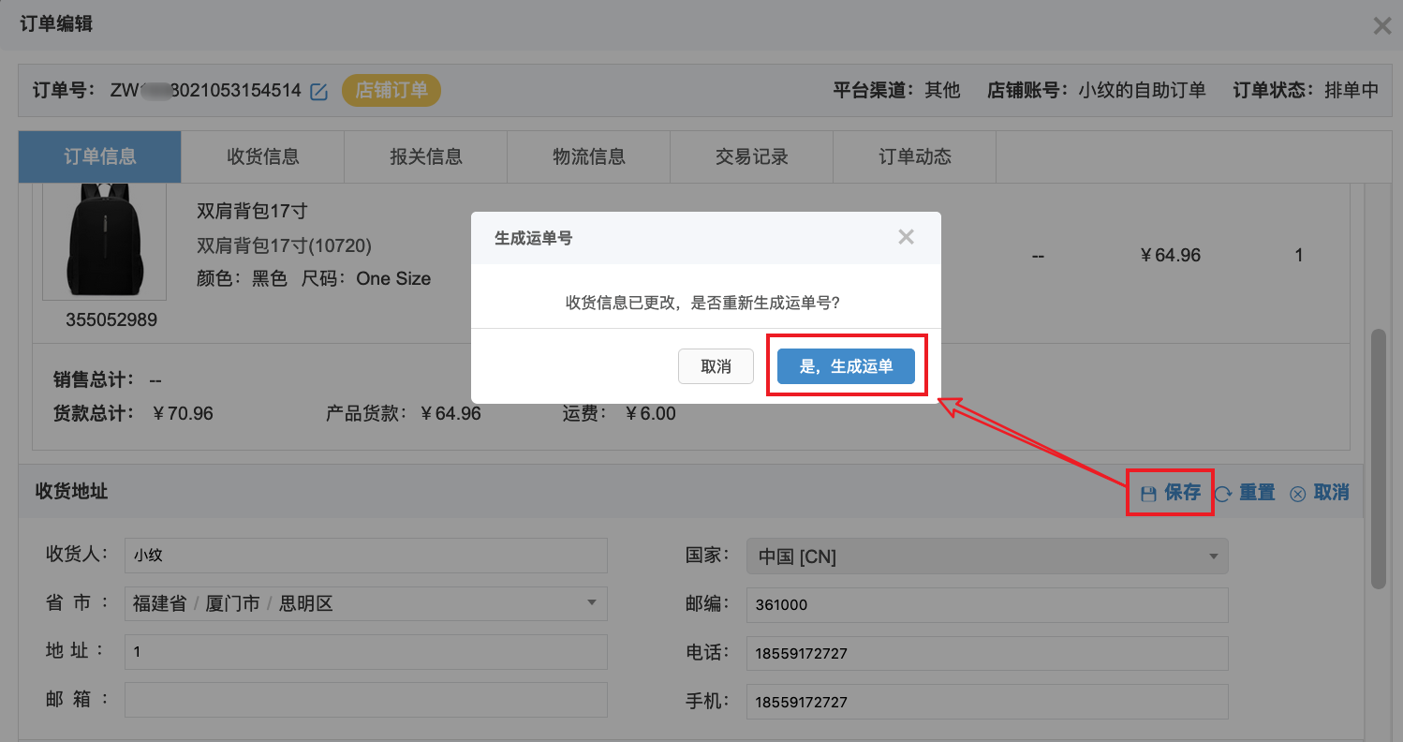Click 取消 in the confirmation popup

tap(716, 366)
